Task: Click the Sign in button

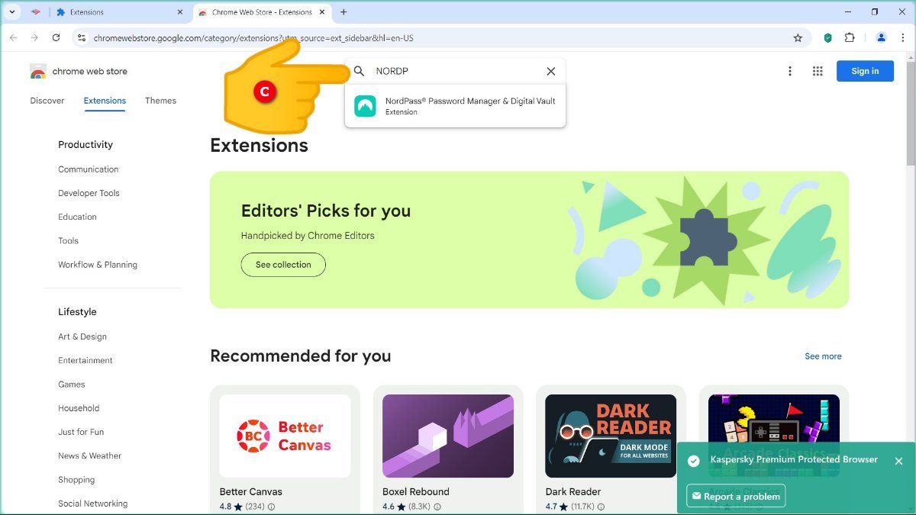Action: tap(865, 71)
